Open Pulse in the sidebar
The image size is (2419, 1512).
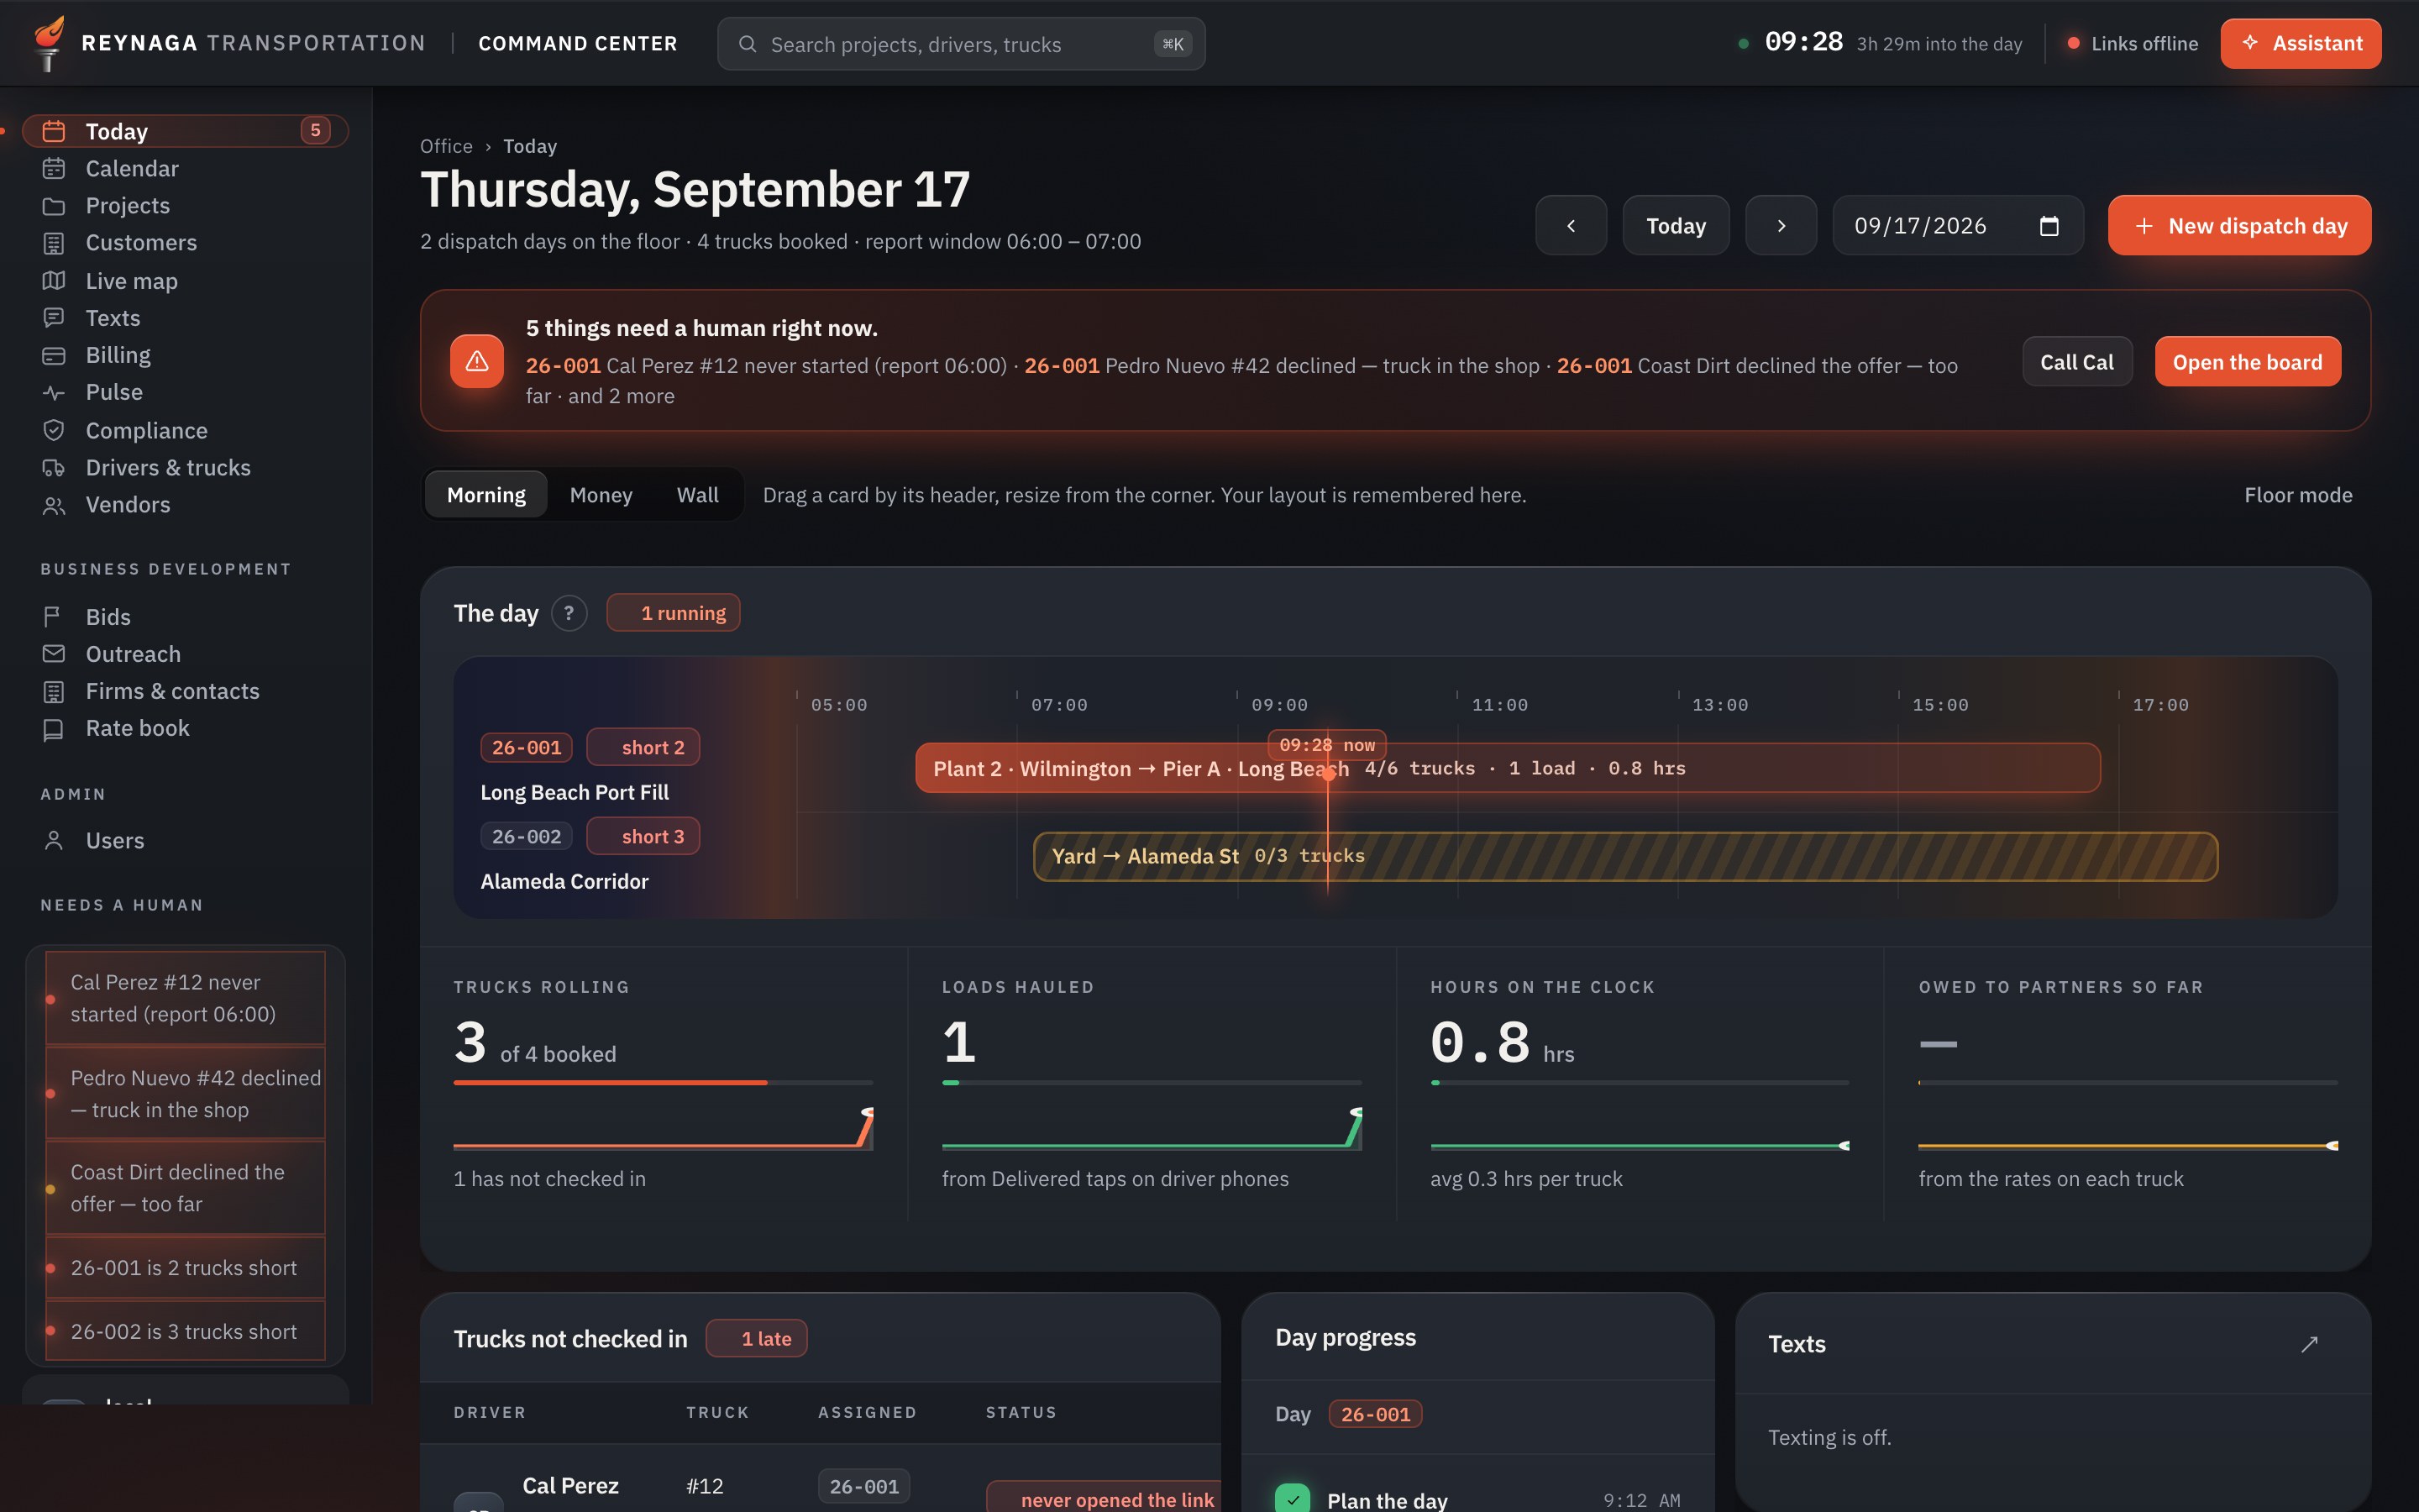click(185, 392)
